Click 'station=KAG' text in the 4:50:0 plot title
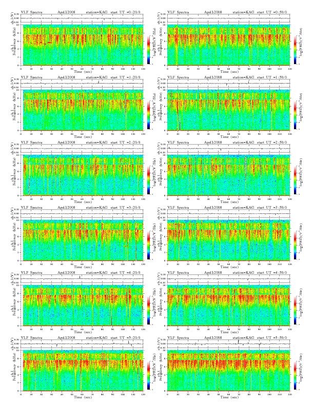This screenshot has height=406, width=314. [x=243, y=273]
